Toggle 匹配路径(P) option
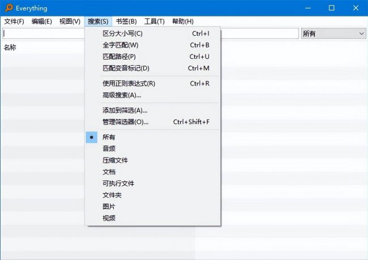The image size is (368, 260). 152,57
